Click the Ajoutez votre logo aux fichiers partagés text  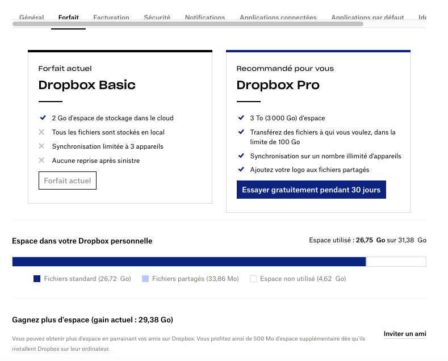click(309, 170)
